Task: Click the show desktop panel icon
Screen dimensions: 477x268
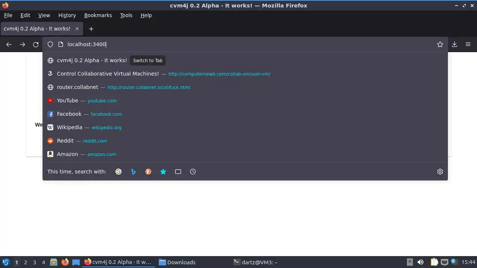Action: click(x=76, y=262)
